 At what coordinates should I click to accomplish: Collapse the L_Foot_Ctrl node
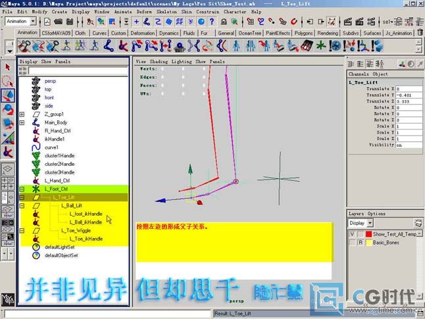point(22,189)
